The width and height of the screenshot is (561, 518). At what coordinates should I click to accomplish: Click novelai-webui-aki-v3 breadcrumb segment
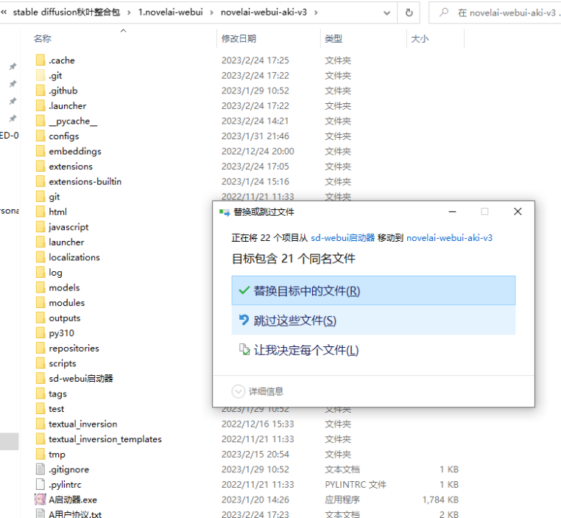tap(264, 13)
